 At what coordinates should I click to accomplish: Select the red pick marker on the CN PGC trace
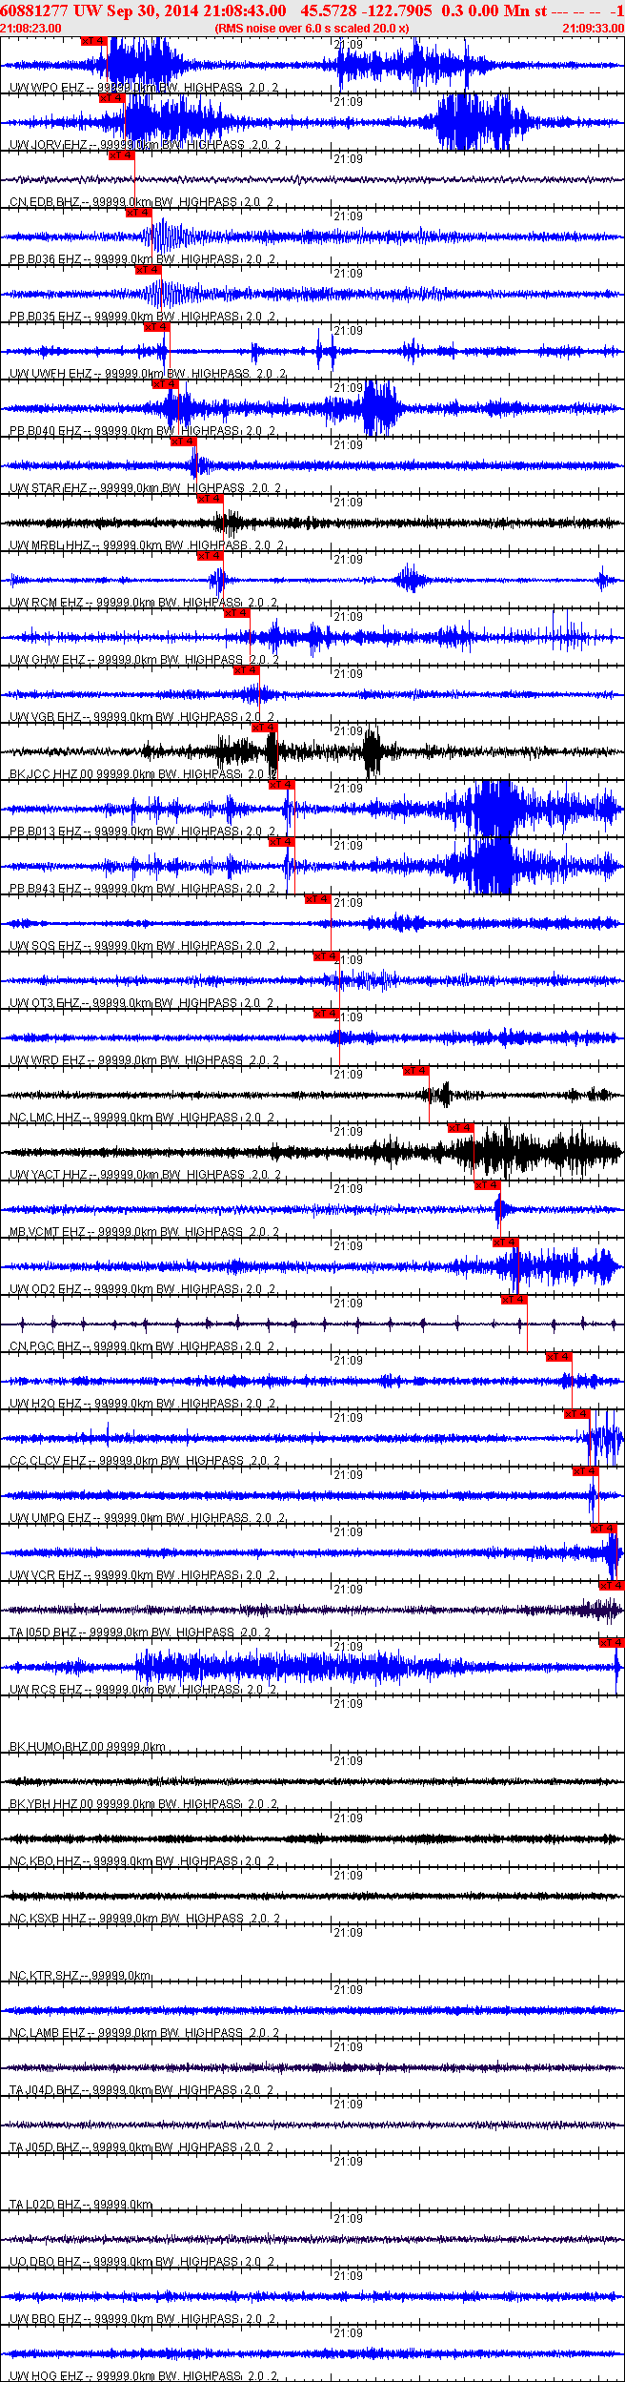click(514, 1300)
